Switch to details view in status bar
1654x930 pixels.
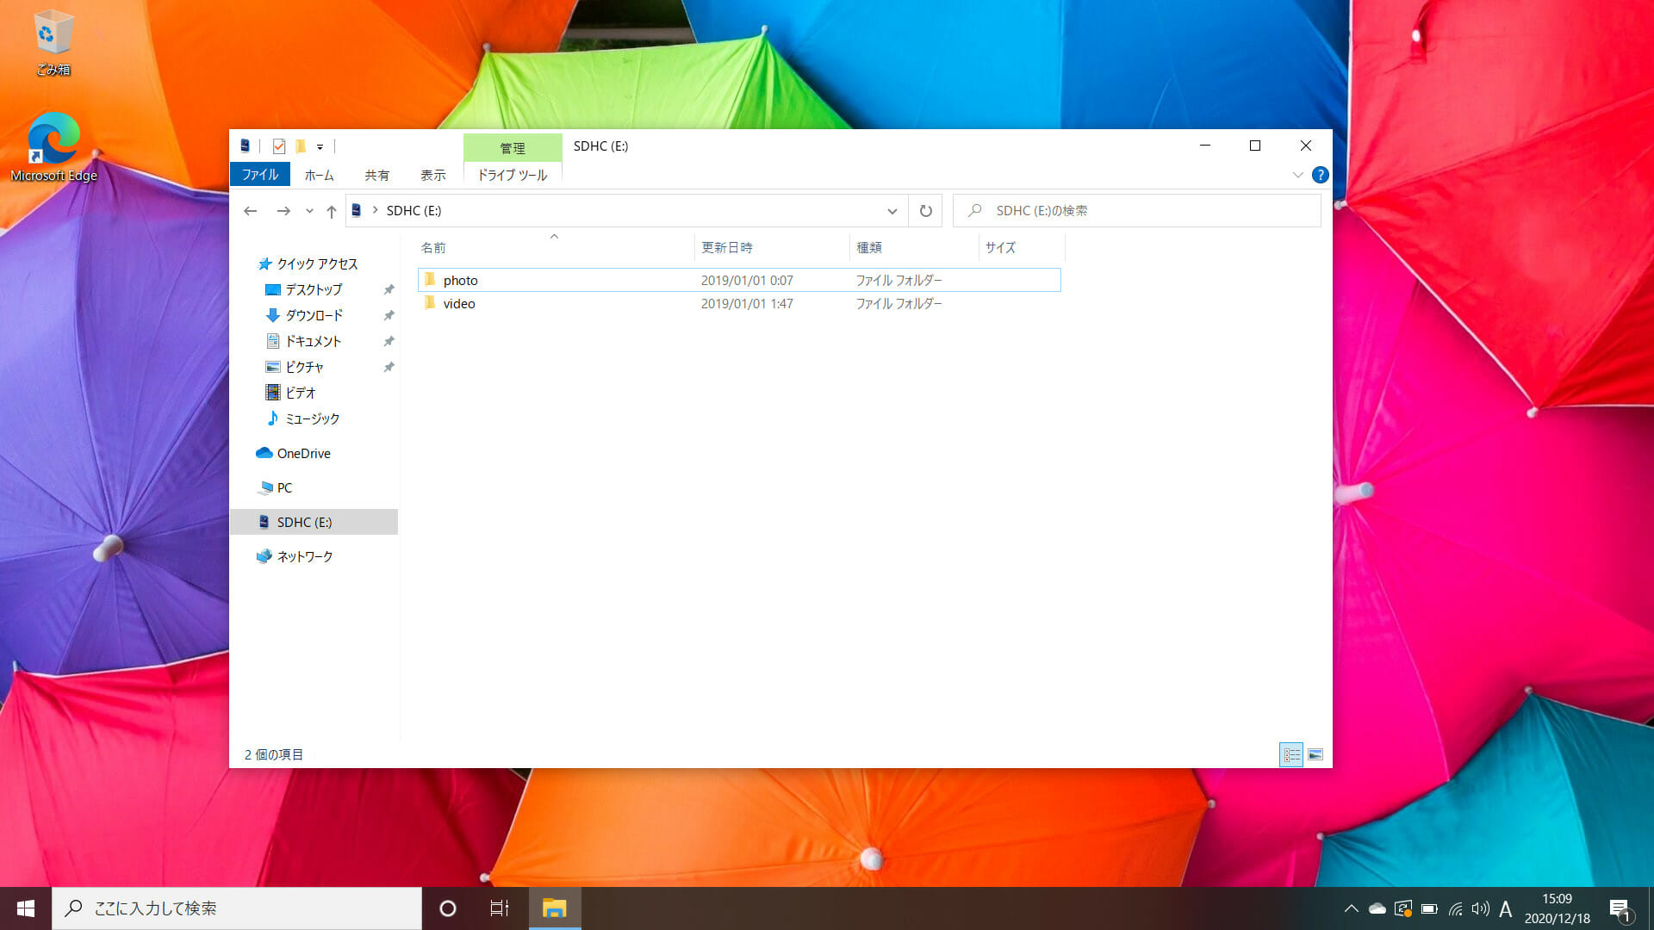tap(1291, 755)
